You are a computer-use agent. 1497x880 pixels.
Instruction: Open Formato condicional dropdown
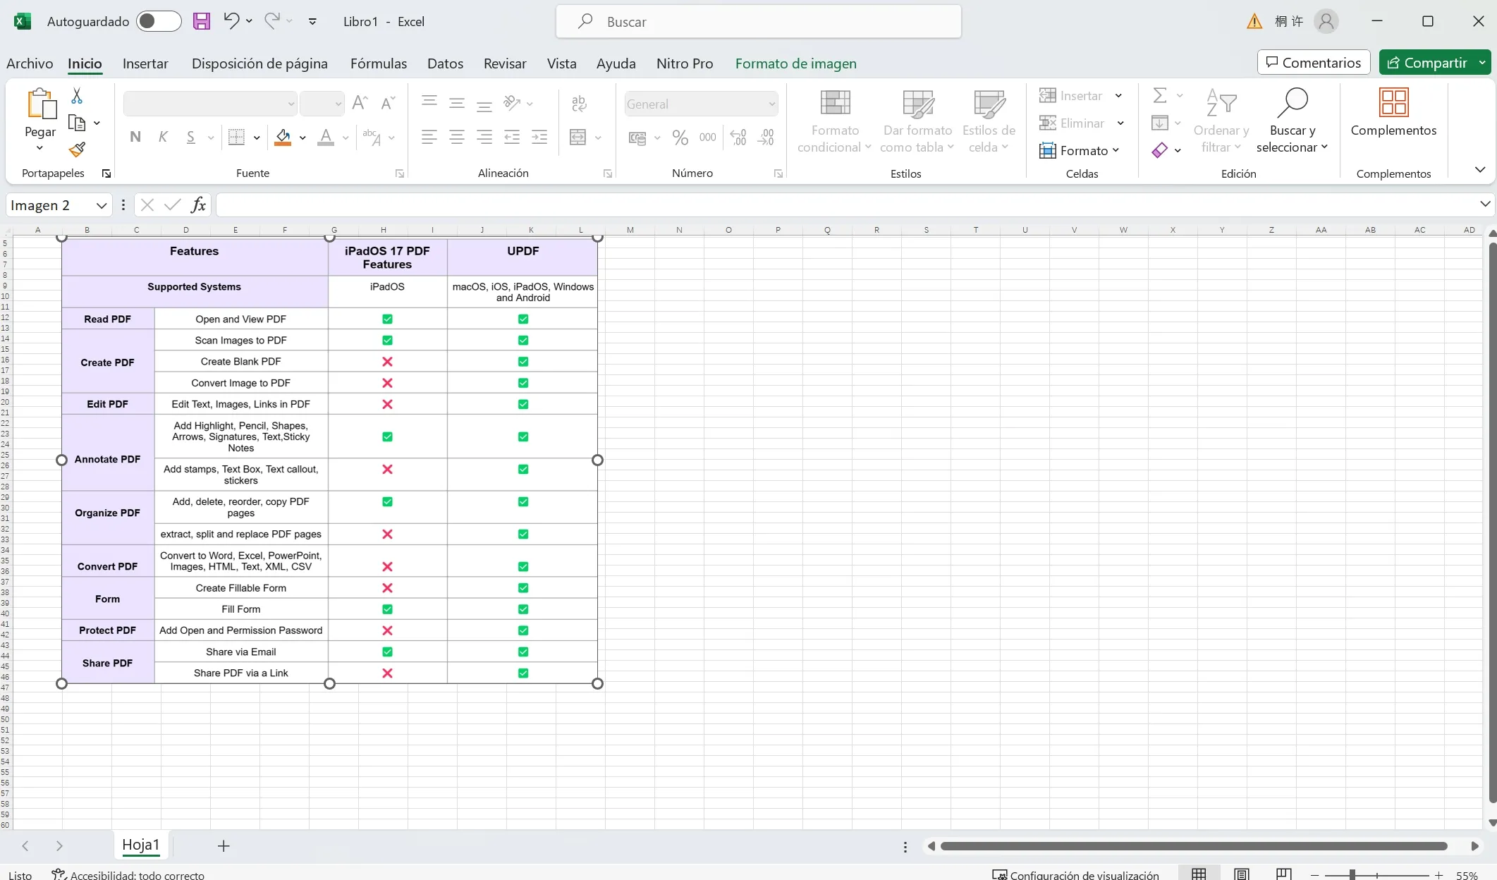(x=835, y=121)
